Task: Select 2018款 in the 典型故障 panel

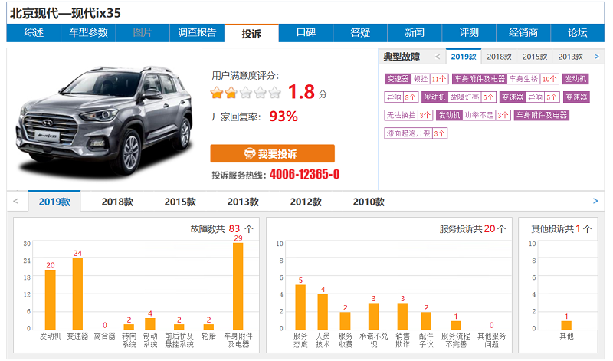Action: [500, 57]
